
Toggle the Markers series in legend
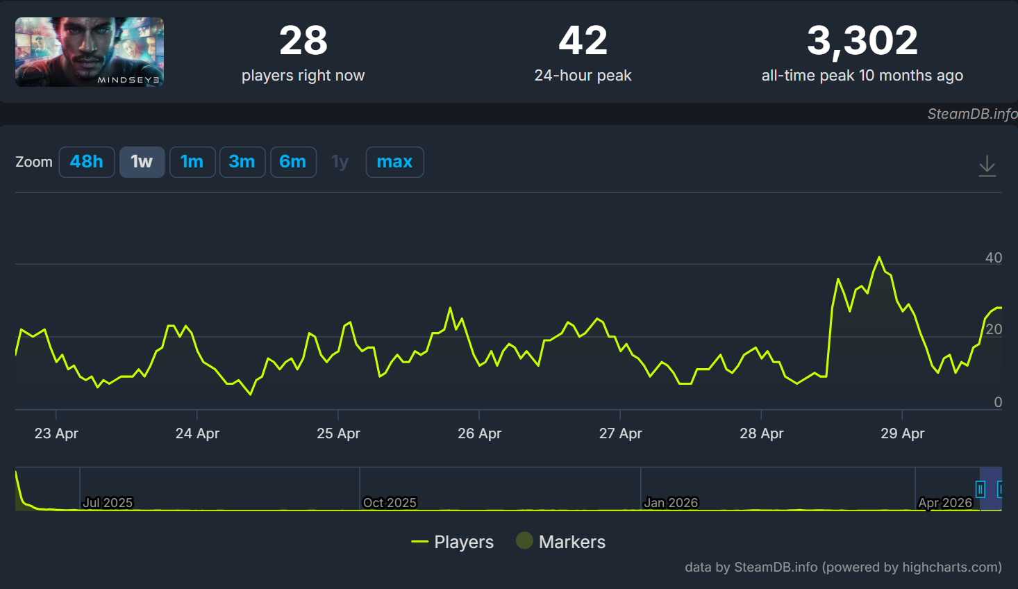point(561,542)
